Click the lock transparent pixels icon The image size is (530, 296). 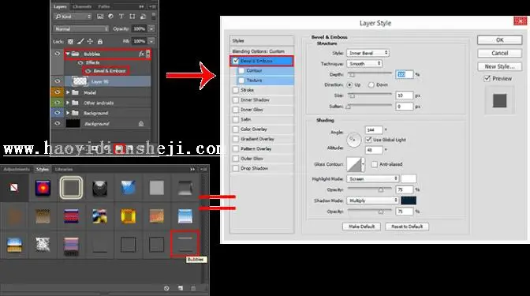point(70,42)
